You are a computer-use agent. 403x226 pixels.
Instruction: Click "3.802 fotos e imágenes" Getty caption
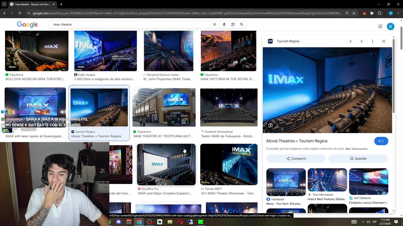click(x=105, y=79)
